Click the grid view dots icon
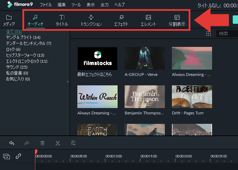 (209, 34)
